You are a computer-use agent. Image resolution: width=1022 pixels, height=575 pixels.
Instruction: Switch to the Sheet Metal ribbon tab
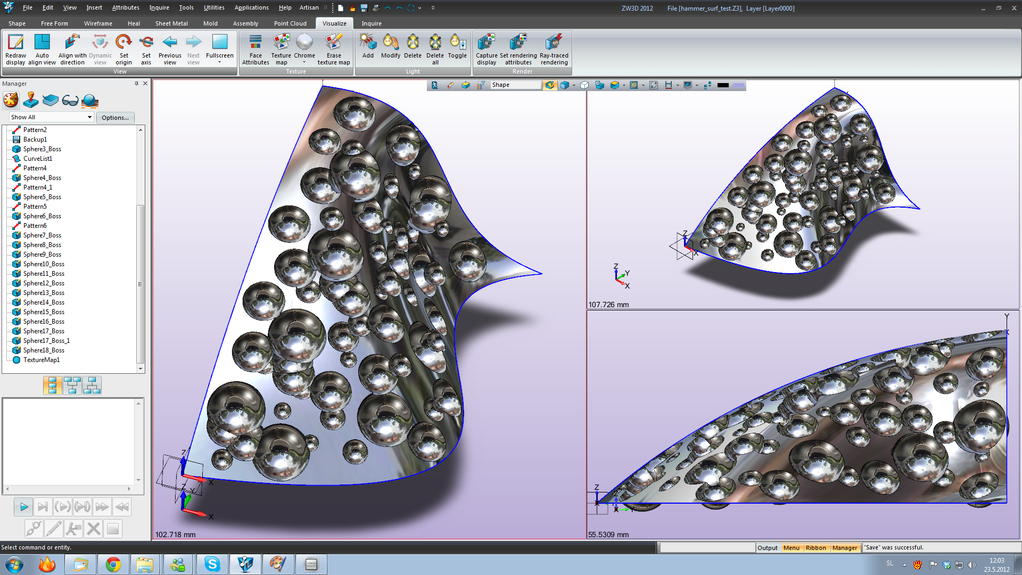click(171, 23)
